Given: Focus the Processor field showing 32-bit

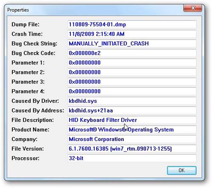Looking at the screenshot, I should point(132,158).
